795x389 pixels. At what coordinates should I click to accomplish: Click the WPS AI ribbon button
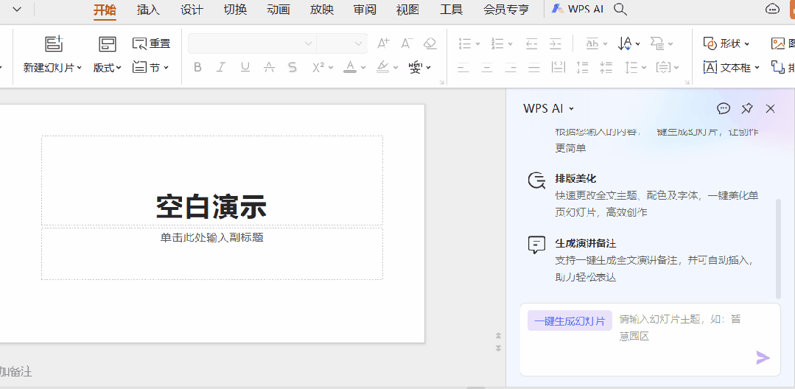(578, 9)
